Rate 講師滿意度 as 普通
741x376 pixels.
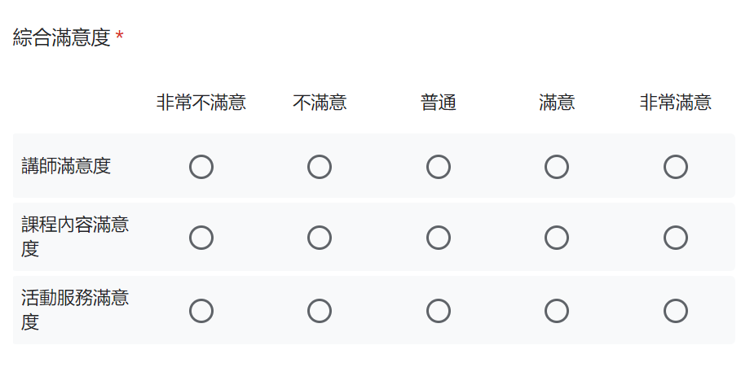[439, 167]
